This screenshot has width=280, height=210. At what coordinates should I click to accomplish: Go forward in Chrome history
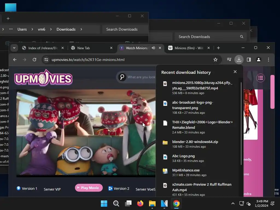pos(24,60)
